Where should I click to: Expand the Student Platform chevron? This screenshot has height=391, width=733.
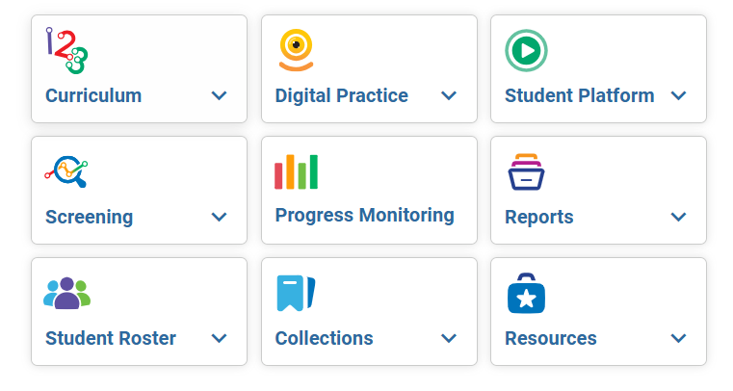click(678, 95)
